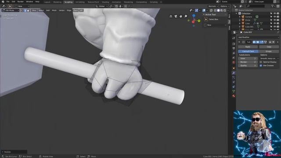The height and width of the screenshot is (158, 281).
Task: Adjust the View subdivisions field
Action: click(x=248, y=58)
